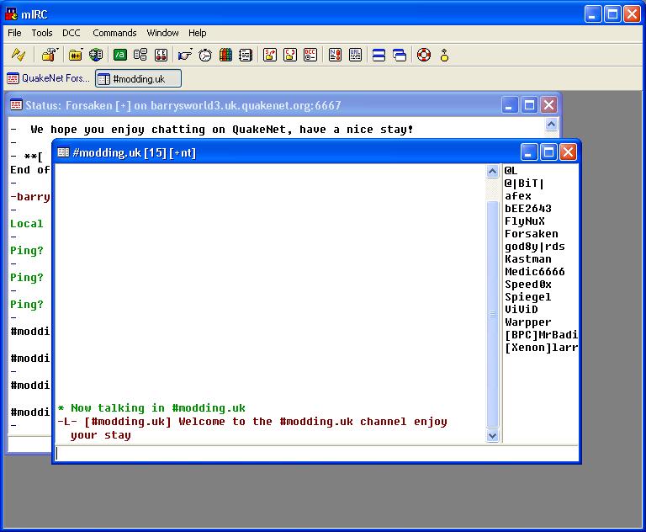Image resolution: width=646 pixels, height=532 pixels.
Task: Select nick @|BiT| in the nicklist
Action: 524,184
